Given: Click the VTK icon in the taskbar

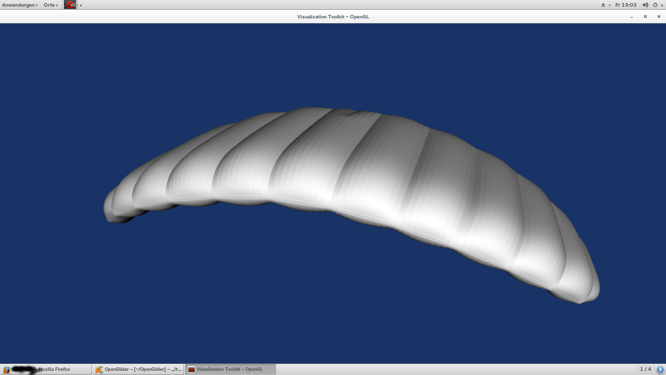Looking at the screenshot, I should click(191, 369).
